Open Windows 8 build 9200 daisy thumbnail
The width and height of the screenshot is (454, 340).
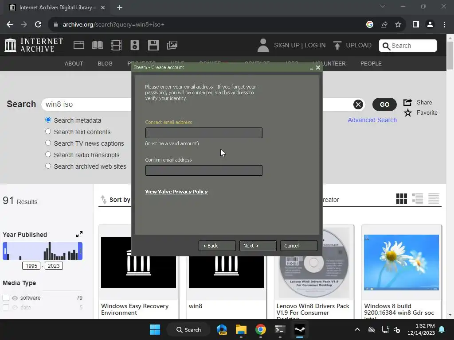click(401, 263)
